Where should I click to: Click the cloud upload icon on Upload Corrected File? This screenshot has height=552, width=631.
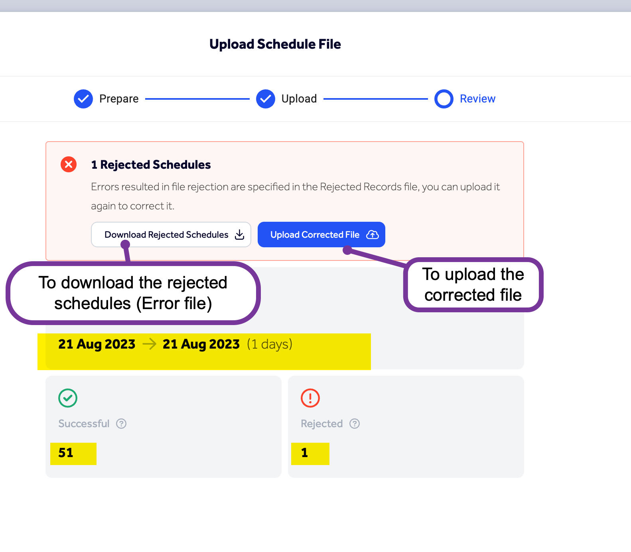[x=372, y=235]
